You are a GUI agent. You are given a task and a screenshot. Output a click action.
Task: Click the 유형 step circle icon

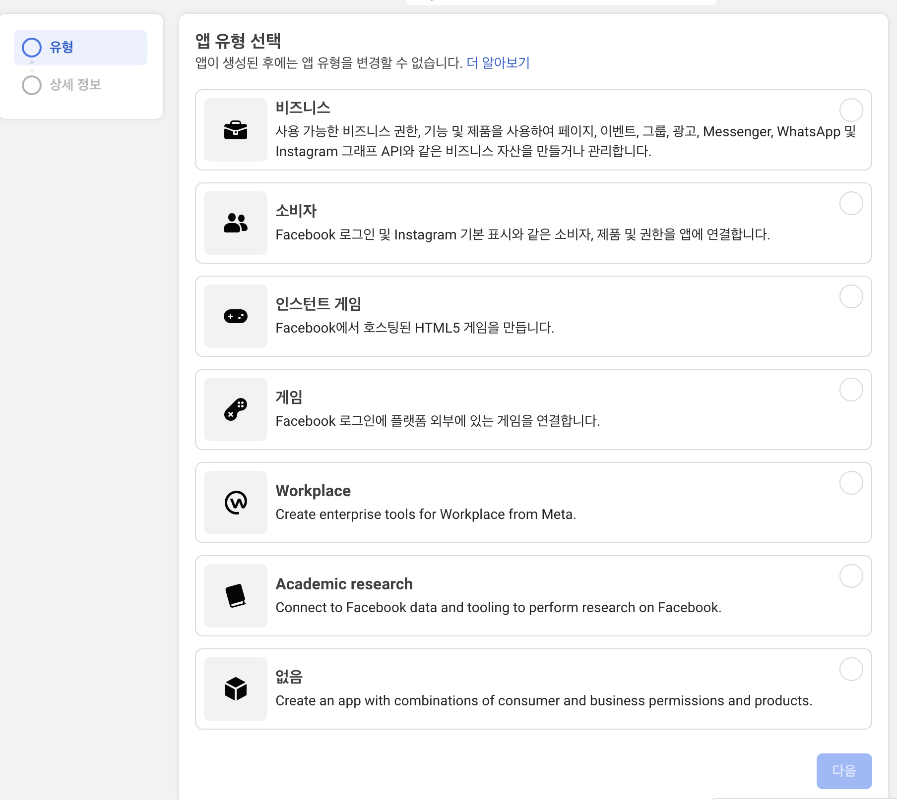click(32, 48)
